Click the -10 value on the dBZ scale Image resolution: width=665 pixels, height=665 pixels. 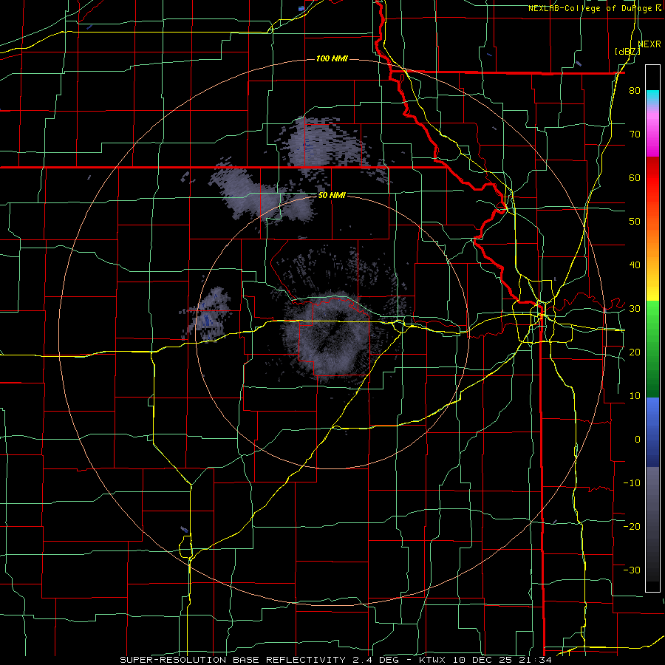(x=632, y=483)
